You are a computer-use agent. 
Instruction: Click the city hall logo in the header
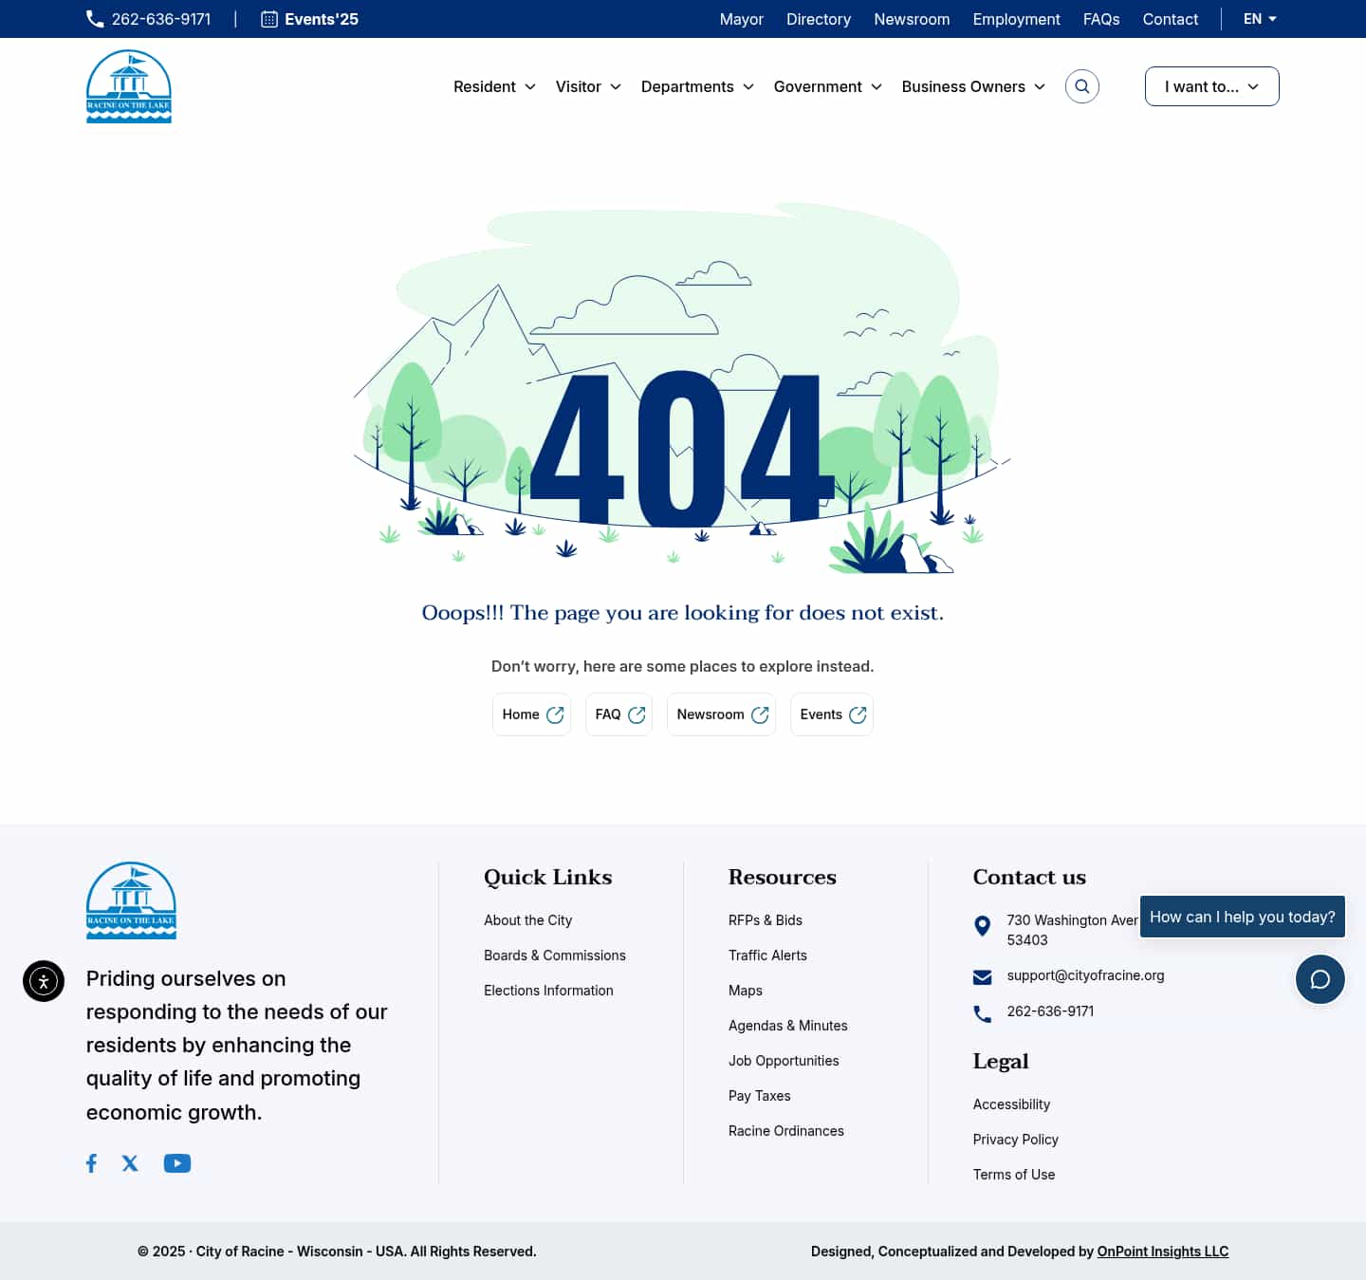coord(128,85)
